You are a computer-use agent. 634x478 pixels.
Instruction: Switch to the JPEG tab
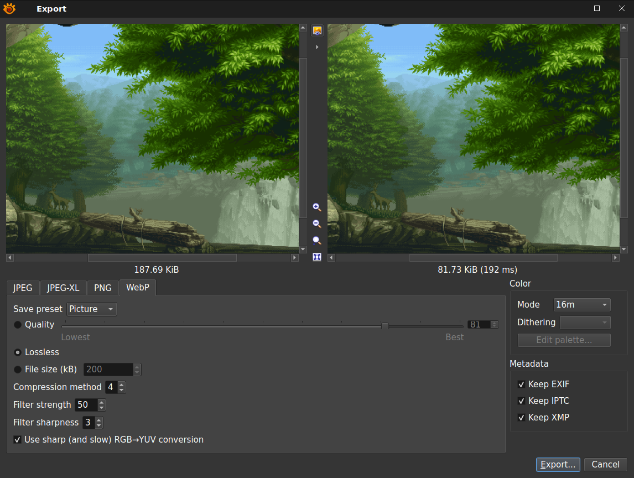tap(23, 288)
